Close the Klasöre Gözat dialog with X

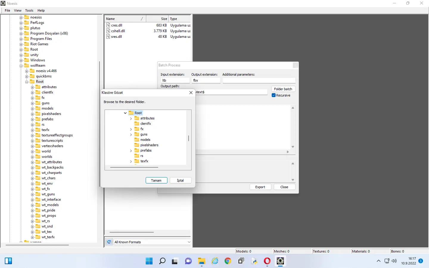click(x=191, y=93)
